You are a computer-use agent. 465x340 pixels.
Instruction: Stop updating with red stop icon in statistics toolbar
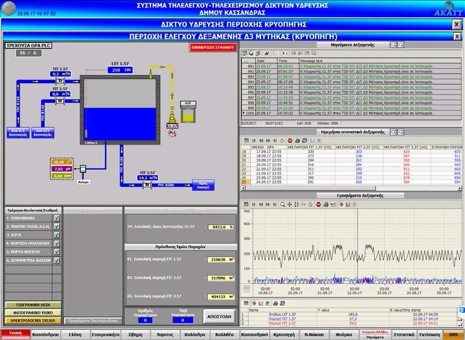(x=290, y=141)
